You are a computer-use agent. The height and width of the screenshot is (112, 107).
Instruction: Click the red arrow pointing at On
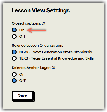37,30
